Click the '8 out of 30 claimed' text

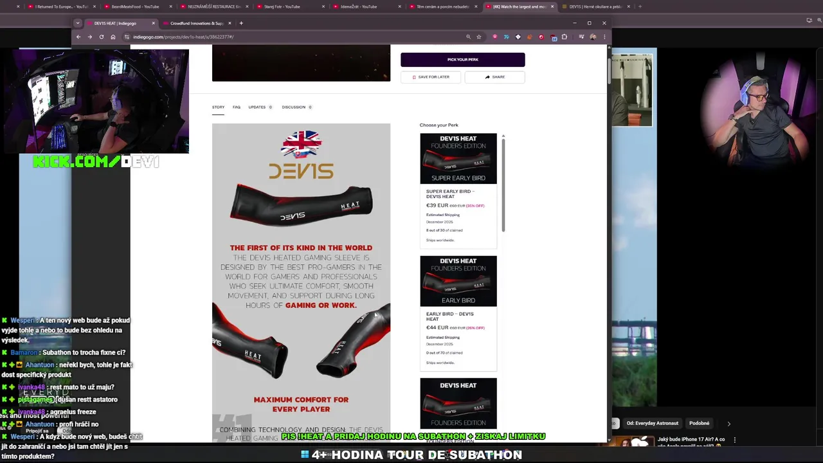coord(444,230)
